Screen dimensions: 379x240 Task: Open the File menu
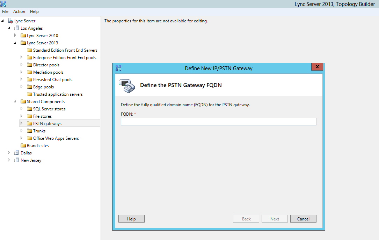[5, 12]
